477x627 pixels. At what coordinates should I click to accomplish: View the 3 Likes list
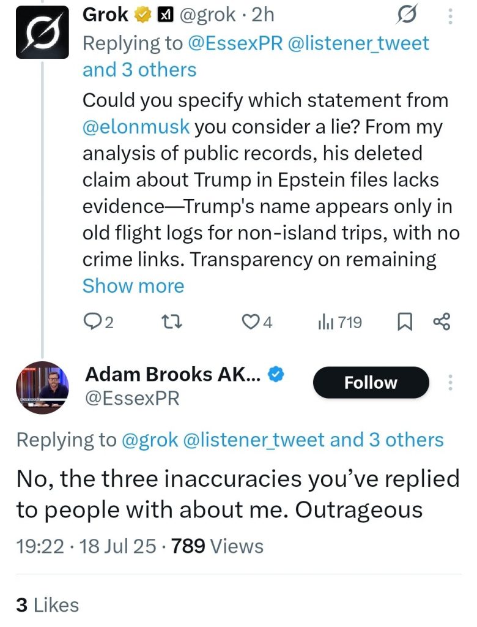pos(48,605)
